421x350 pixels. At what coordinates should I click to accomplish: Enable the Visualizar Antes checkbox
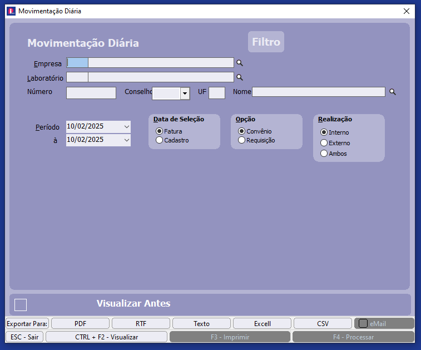(x=21, y=304)
